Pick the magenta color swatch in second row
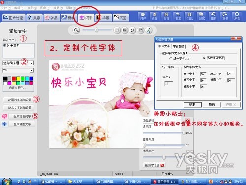This screenshot has height=185, width=246. 9,83
